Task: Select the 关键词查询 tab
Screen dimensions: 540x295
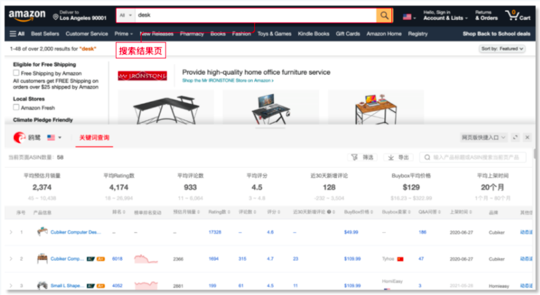Action: tap(94, 138)
